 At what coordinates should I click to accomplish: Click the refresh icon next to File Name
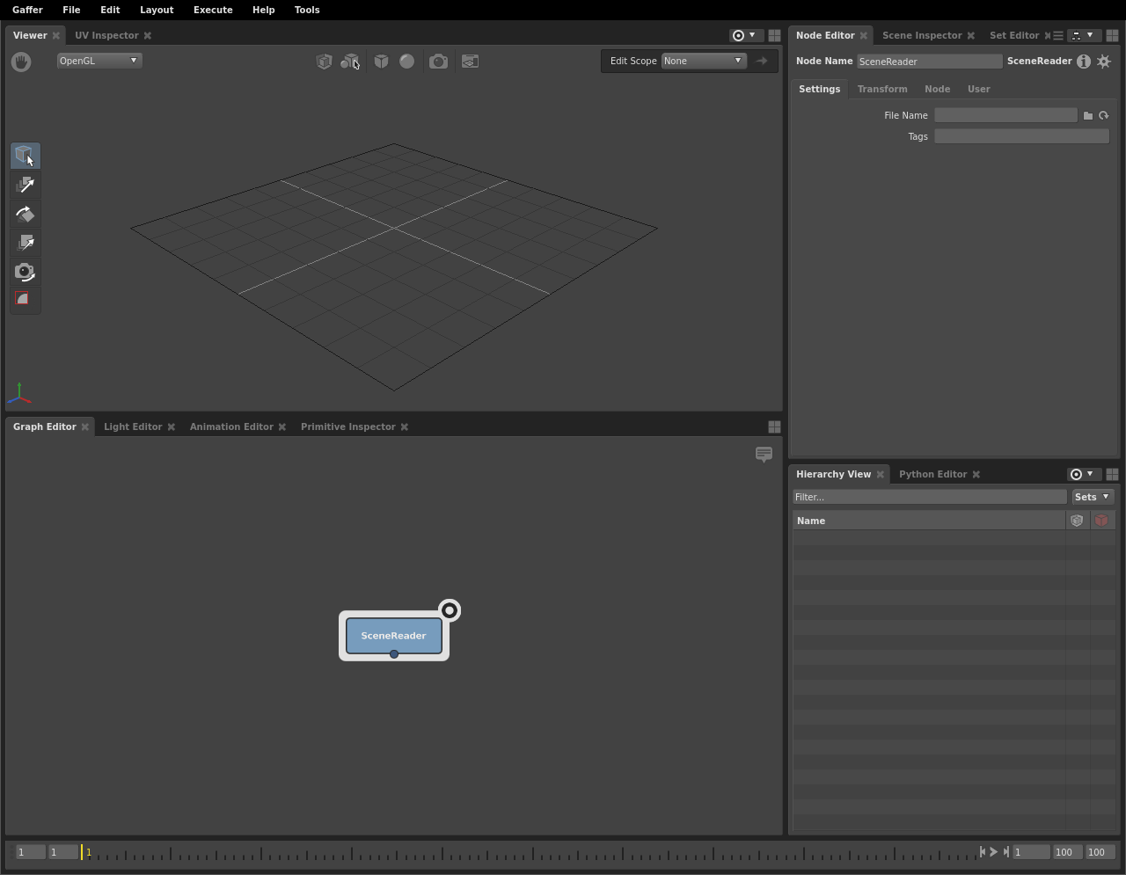pyautogui.click(x=1104, y=115)
